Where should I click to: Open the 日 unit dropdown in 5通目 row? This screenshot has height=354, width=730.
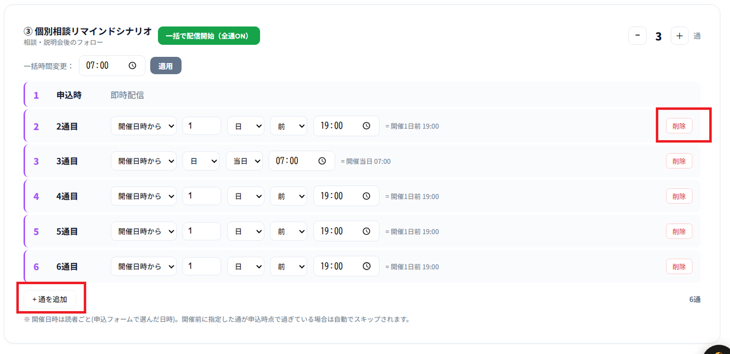pos(246,231)
